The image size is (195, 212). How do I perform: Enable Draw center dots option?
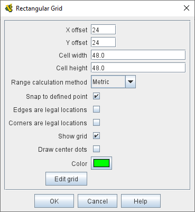pyautogui.click(x=97, y=149)
